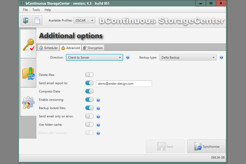Open the key with checkmark sidebar section

tap(28, 44)
